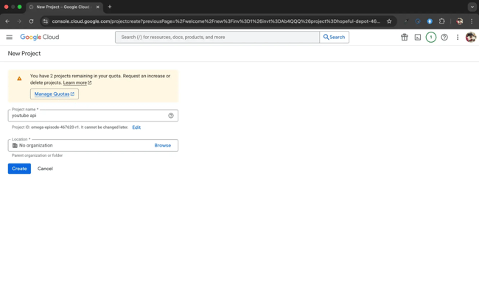Open the three-dot settings menu in header

[458, 37]
